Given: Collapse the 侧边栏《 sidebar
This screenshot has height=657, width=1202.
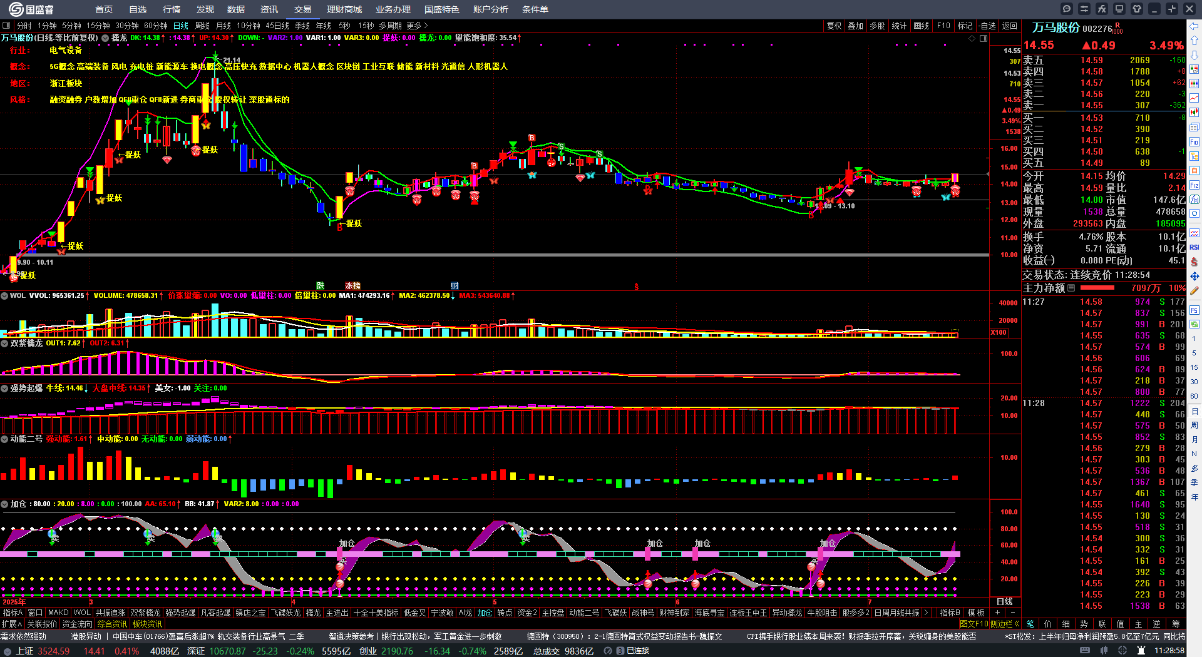Looking at the screenshot, I should (x=1005, y=624).
